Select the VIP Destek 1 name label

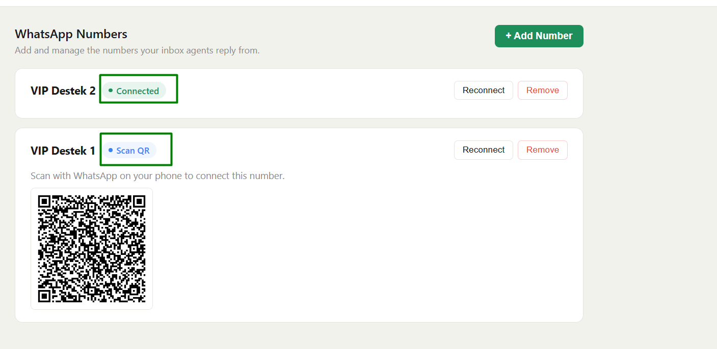[63, 151]
